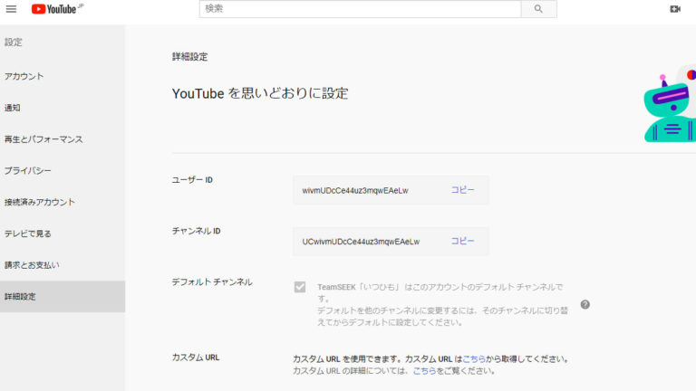Open 接続済みアカウント in sidebar
The image size is (696, 391).
click(40, 202)
